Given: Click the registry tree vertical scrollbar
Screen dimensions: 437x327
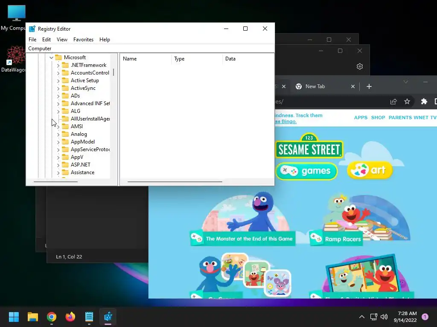Looking at the screenshot, I should click(114, 72).
